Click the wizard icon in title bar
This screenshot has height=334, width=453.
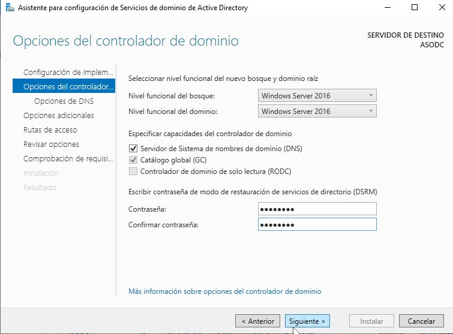[10, 8]
